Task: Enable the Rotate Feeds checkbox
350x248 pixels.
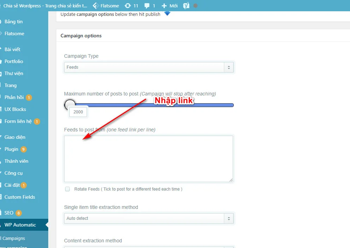Action: click(67, 189)
